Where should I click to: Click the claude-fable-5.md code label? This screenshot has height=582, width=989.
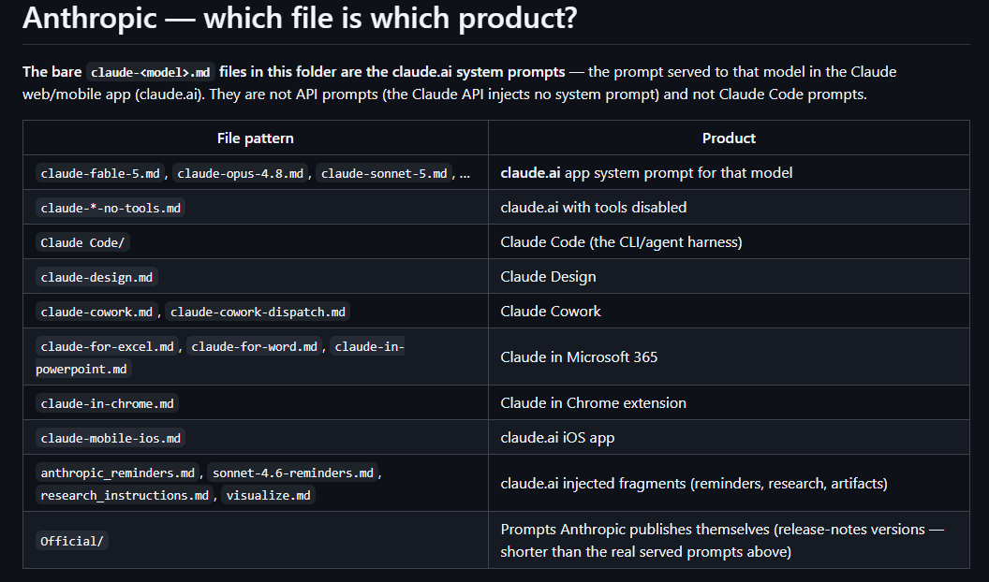tap(100, 173)
